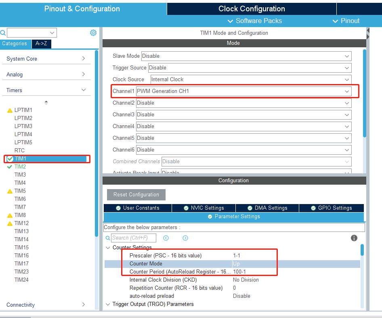This screenshot has width=382, height=318.
Task: Click the Counter Mode value Up
Action: 236,263
